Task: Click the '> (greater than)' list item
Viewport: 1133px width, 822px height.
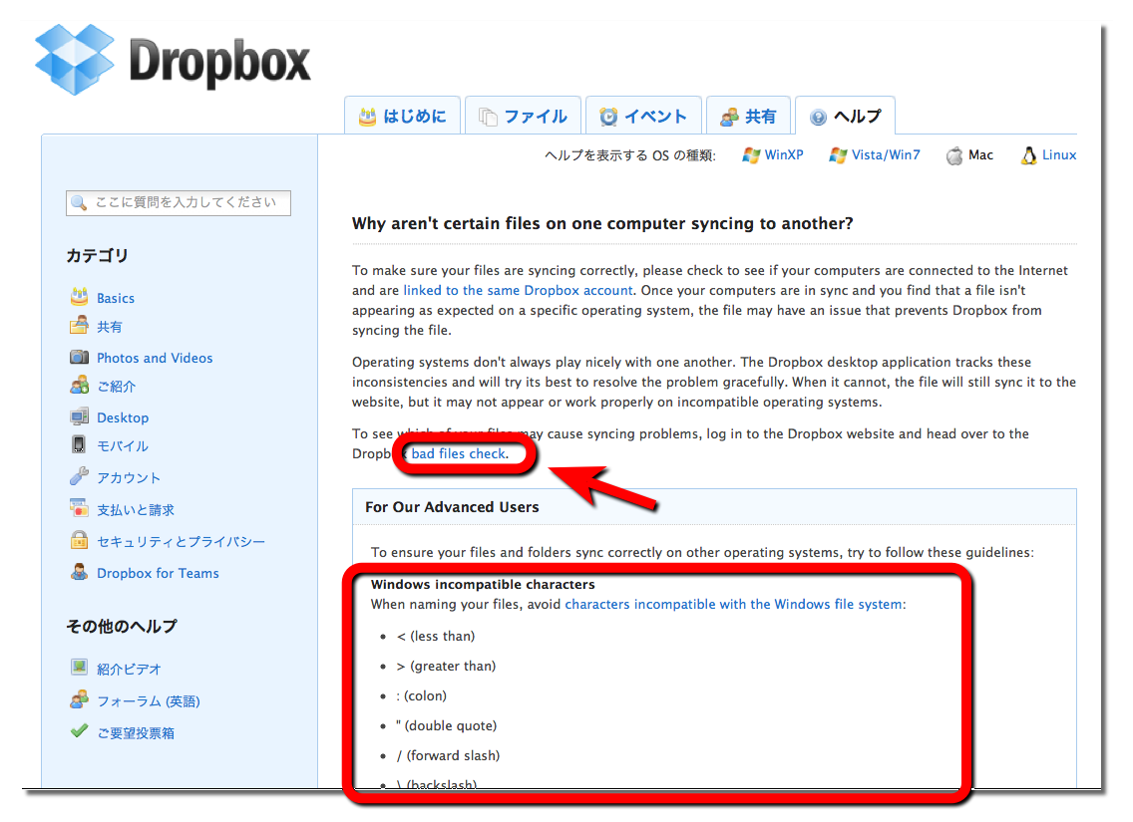Action: tap(446, 666)
